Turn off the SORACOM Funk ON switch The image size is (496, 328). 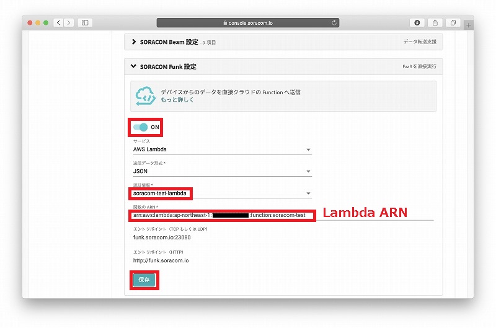click(x=141, y=127)
